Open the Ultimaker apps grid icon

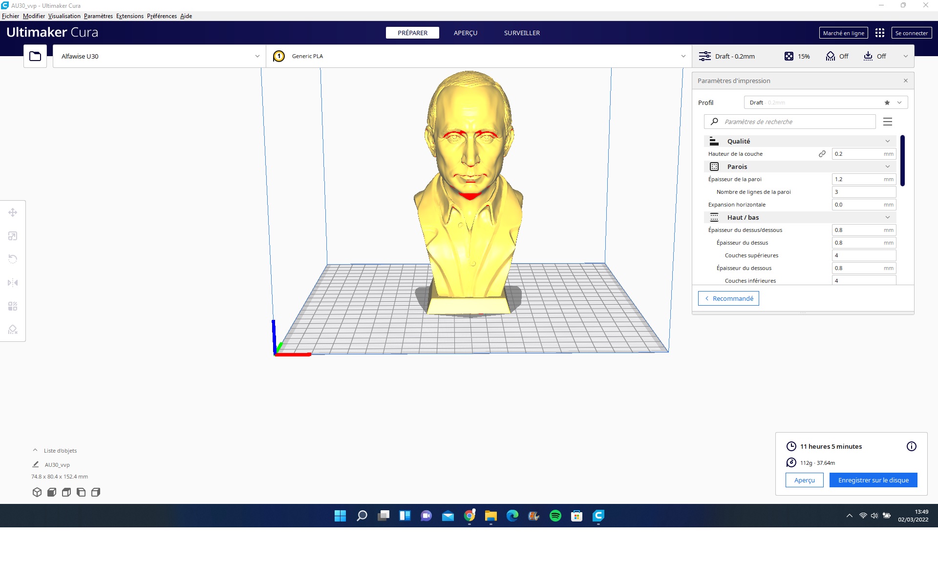pos(879,33)
